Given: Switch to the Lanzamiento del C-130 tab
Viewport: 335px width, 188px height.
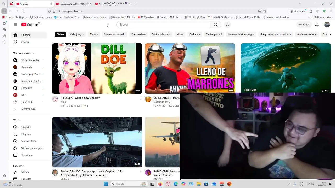Looking at the screenshot, I should (x=74, y=4).
